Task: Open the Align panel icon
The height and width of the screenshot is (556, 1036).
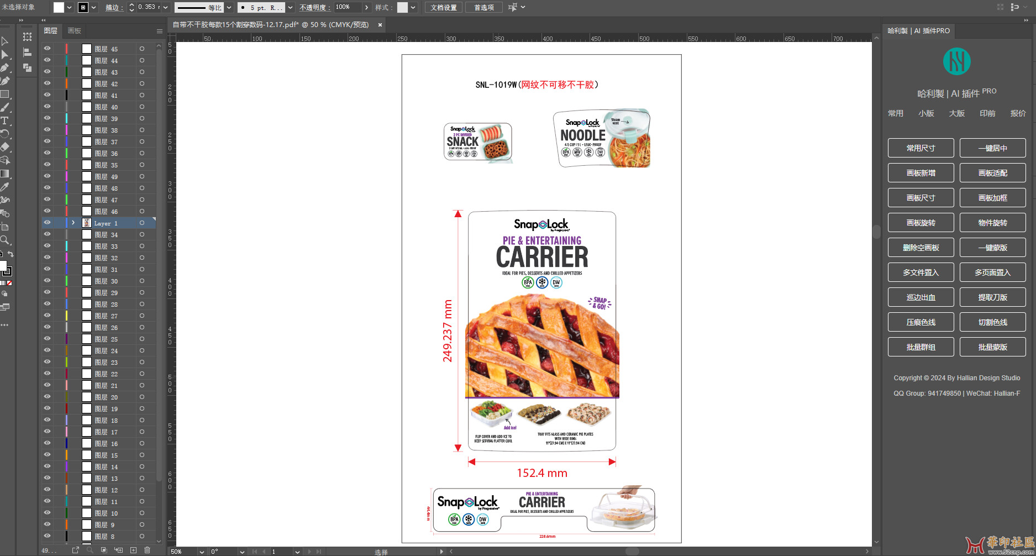Action: [27, 53]
